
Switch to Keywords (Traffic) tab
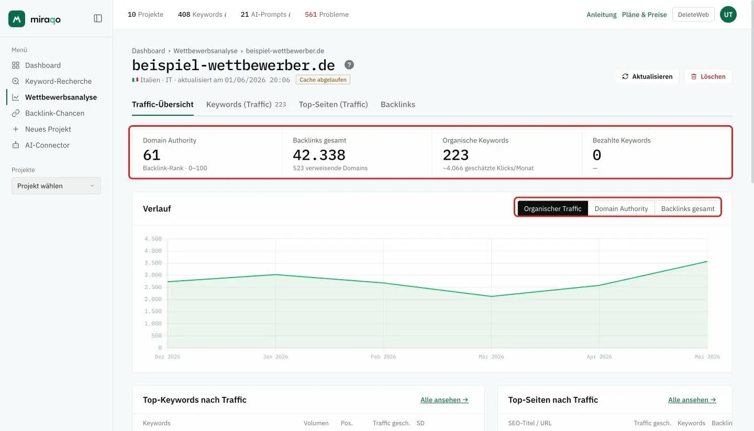(246, 105)
